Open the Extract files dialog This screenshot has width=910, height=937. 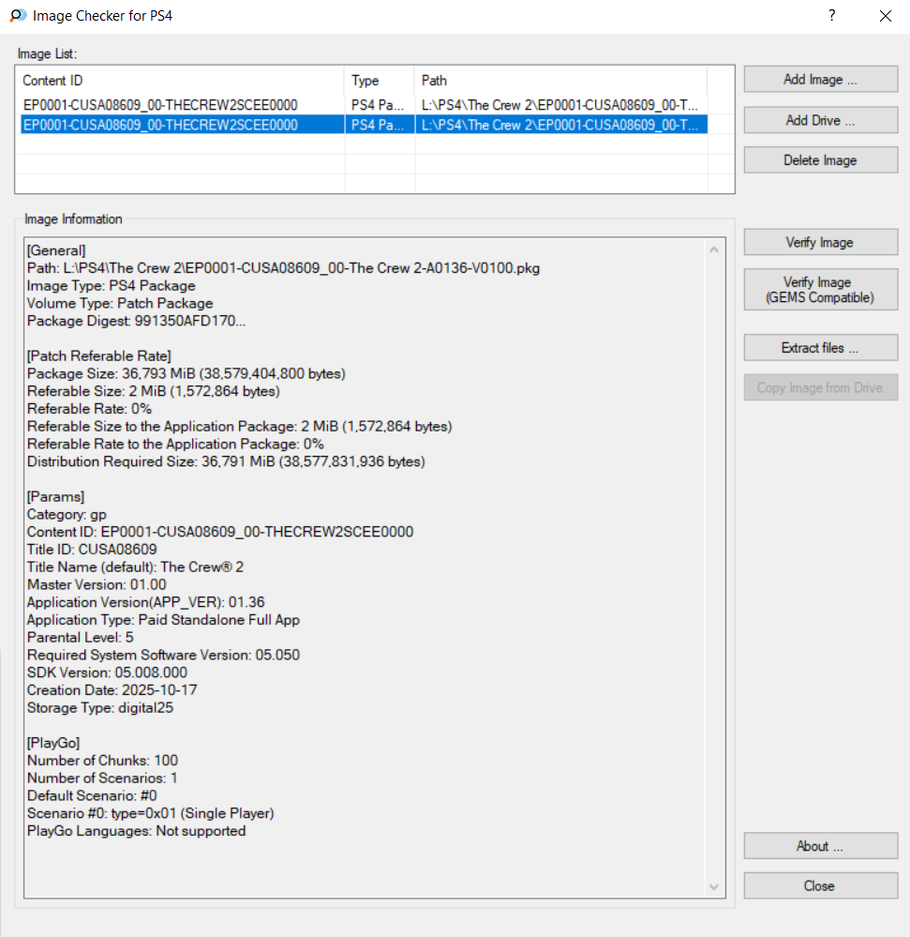coord(820,348)
